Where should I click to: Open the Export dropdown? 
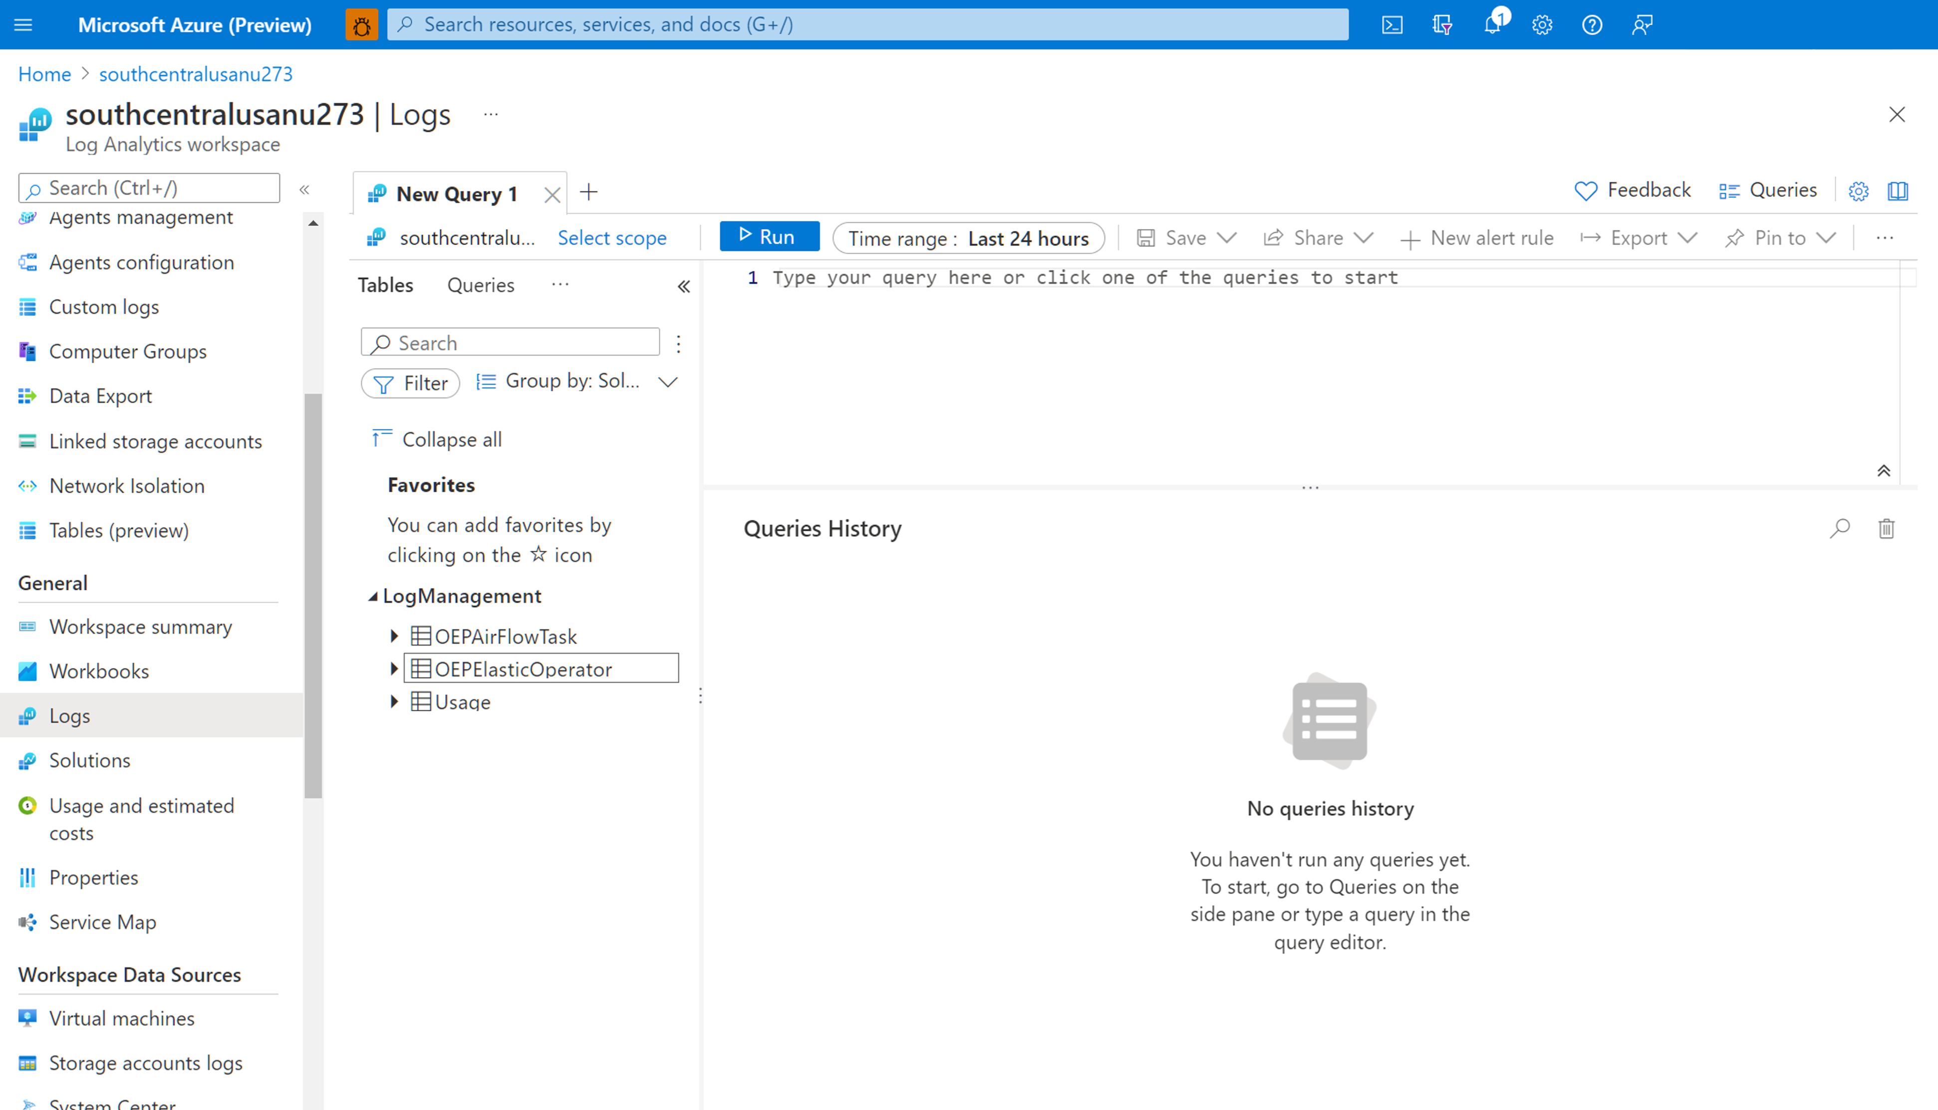coord(1638,237)
